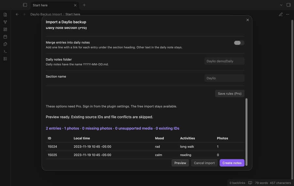This screenshot has width=294, height=186.
Task: Click the Mood column header
Action: (x=159, y=138)
